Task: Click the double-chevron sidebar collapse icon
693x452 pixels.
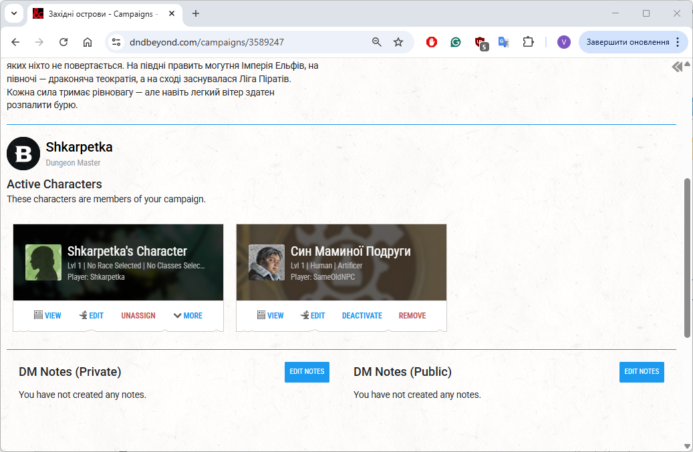Action: (677, 66)
